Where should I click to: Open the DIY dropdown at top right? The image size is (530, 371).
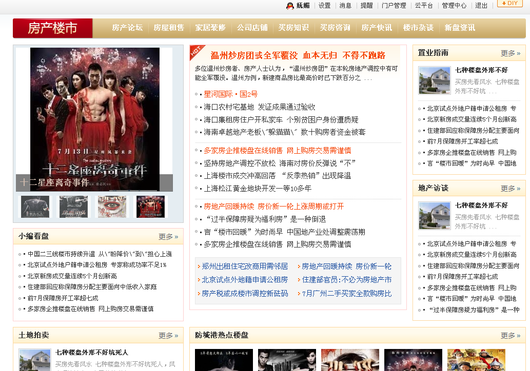pos(509,4)
